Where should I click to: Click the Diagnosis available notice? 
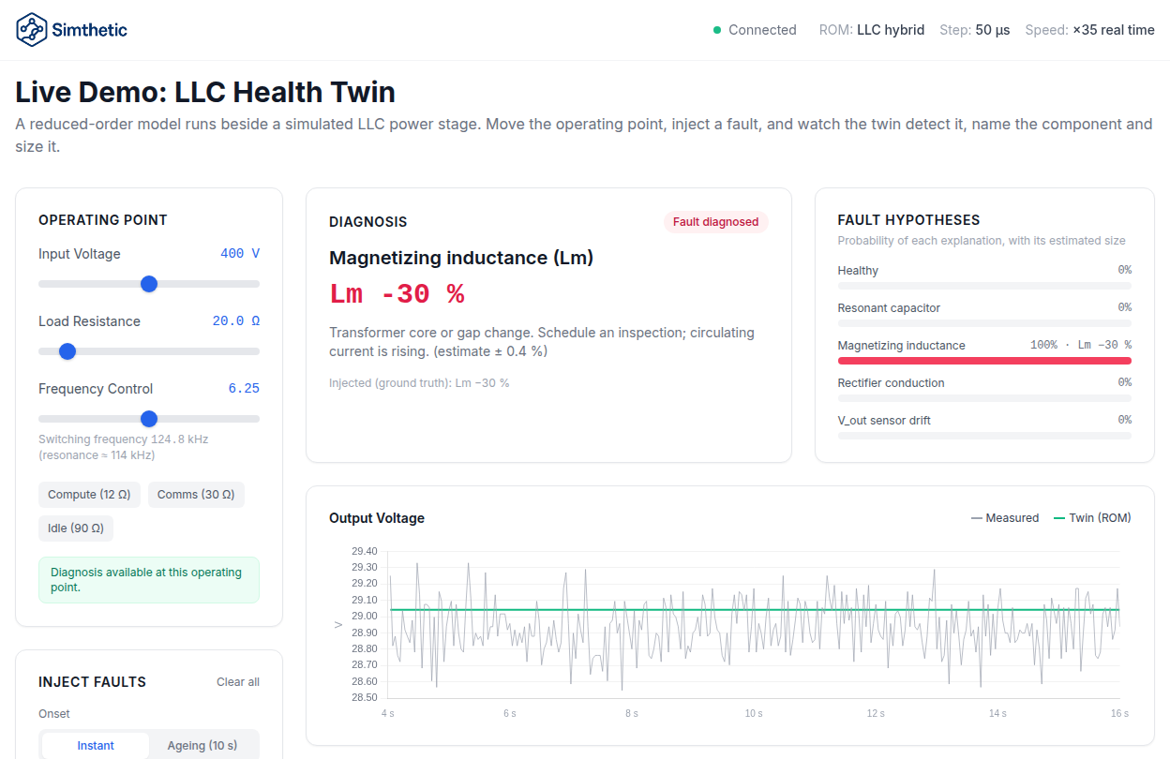point(149,580)
